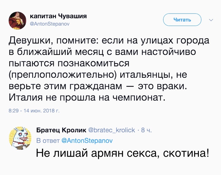Screen dimensions: 221x175
Task: Open the капитан Чувашия display name
Action: point(58,16)
